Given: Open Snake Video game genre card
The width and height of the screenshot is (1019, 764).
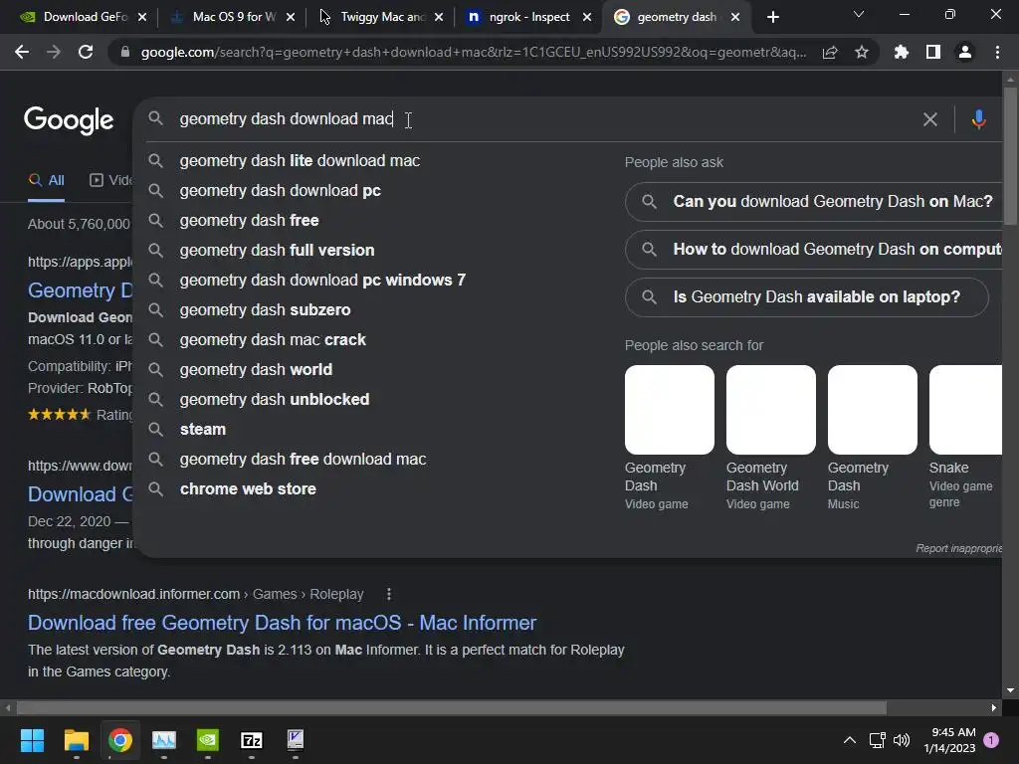Looking at the screenshot, I should pyautogui.click(x=965, y=438).
